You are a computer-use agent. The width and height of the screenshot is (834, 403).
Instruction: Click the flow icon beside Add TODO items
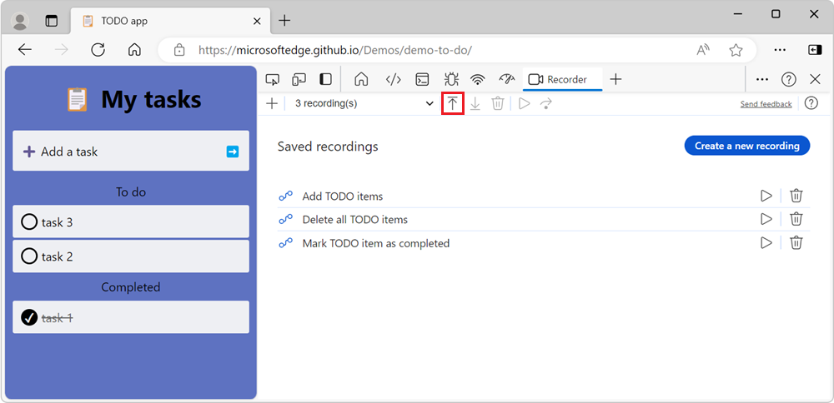tap(285, 197)
